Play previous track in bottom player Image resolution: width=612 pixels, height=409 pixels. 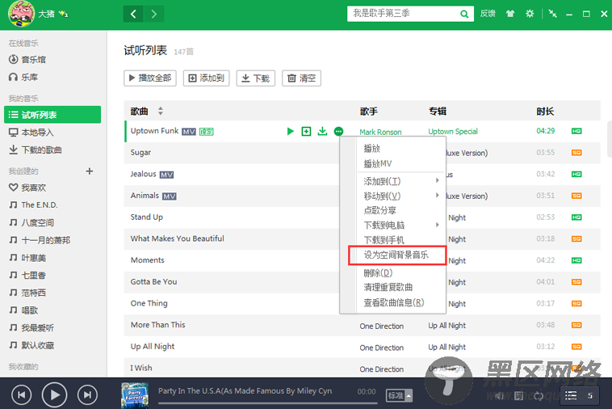pyautogui.click(x=22, y=395)
